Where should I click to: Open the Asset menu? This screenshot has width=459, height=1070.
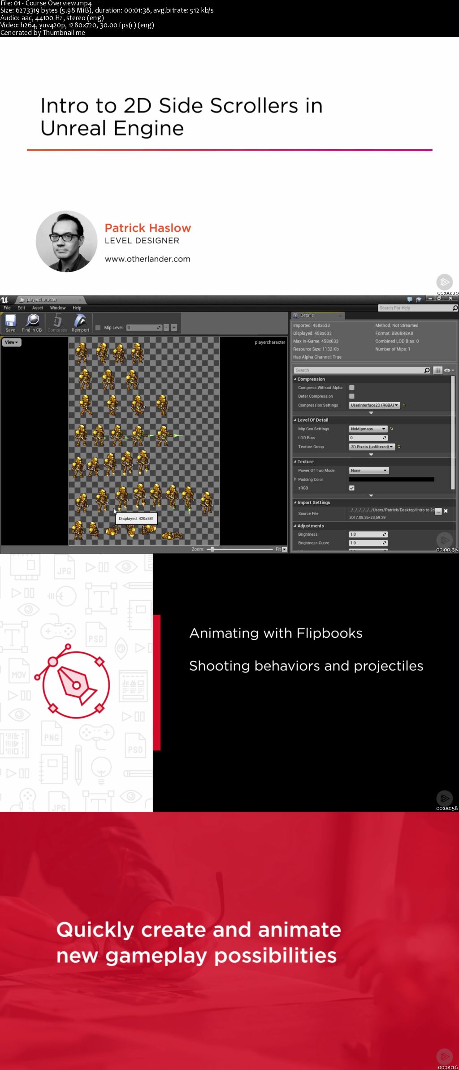click(38, 308)
